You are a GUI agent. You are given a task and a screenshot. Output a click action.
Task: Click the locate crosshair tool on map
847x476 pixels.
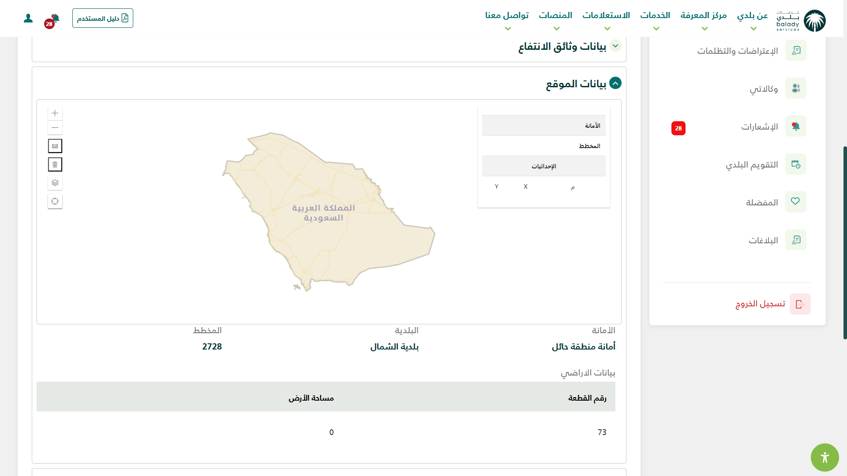click(x=55, y=201)
